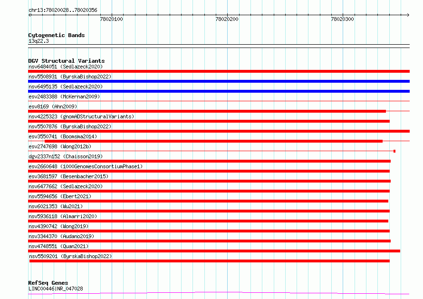Select the blue bar under nsv5508931
The height and width of the screenshot is (299, 423).
click(x=219, y=81)
